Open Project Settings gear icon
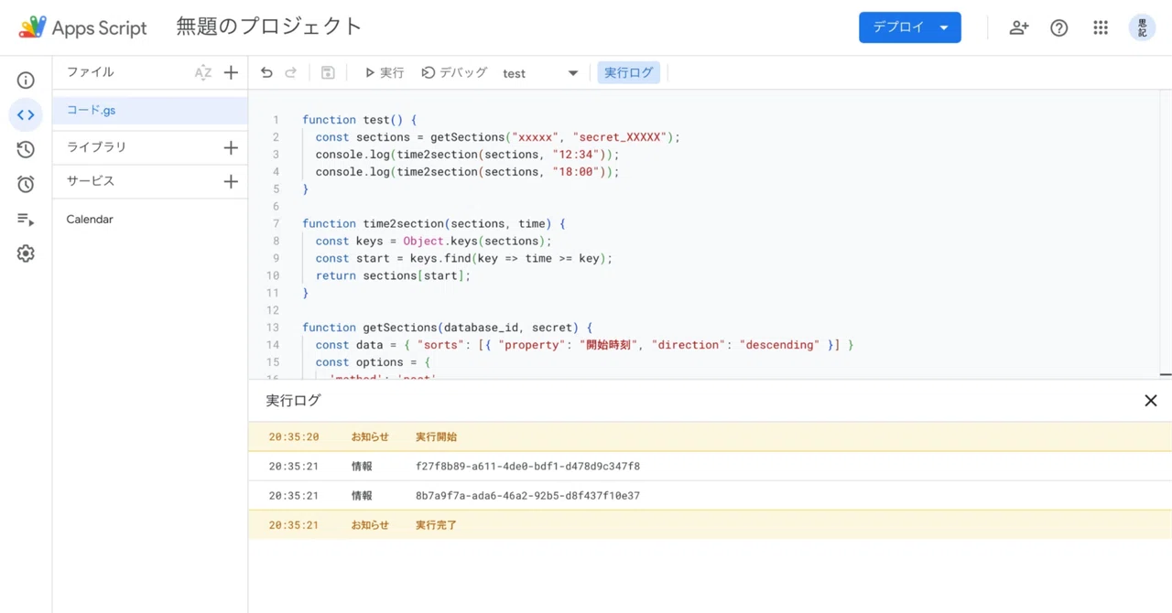This screenshot has height=613, width=1172. click(26, 253)
